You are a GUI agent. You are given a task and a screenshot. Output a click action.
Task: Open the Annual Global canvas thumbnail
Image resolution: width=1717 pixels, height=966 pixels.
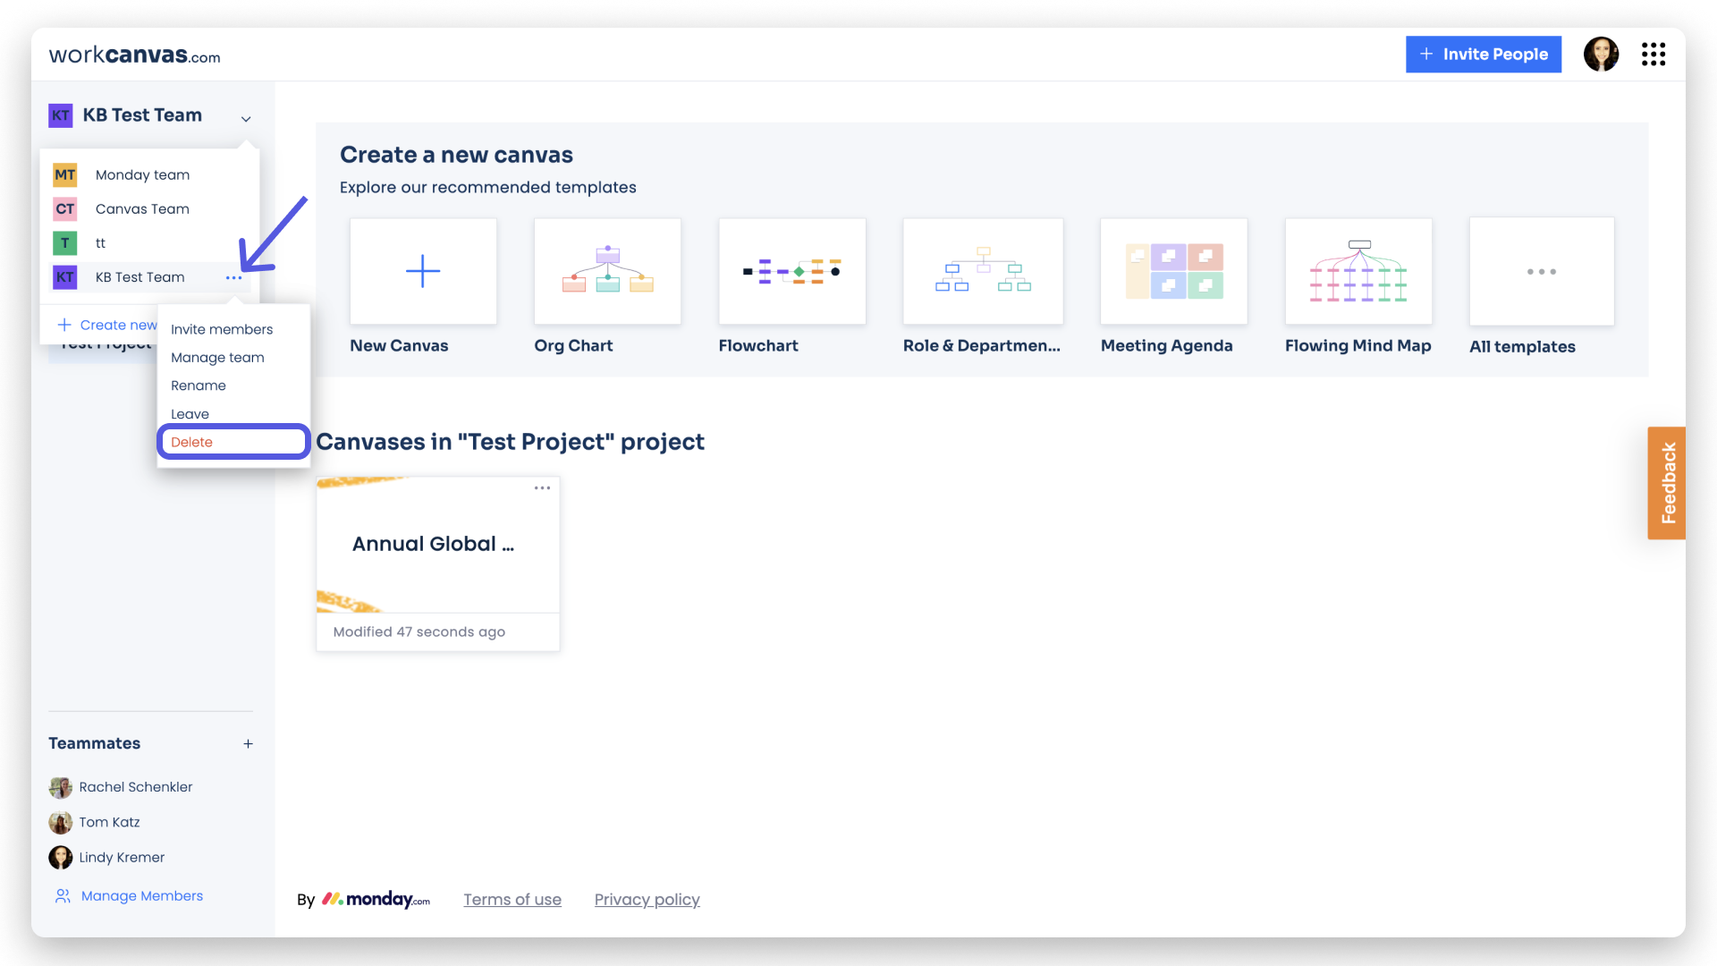[x=437, y=544]
